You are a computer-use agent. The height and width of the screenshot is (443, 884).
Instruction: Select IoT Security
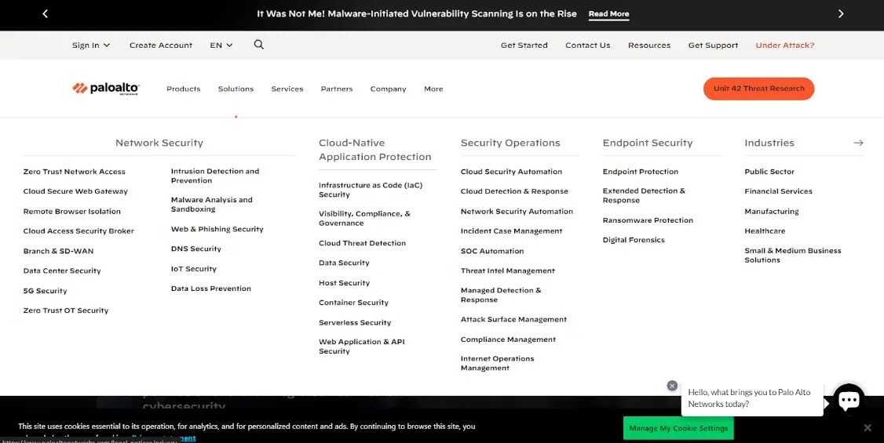[x=193, y=269]
